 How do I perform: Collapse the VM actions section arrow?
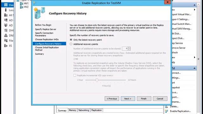coord(194,68)
